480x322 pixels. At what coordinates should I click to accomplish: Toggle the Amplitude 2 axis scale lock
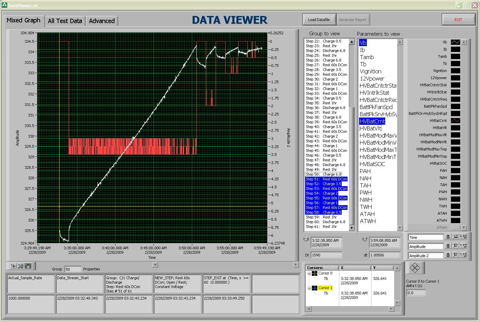click(x=448, y=255)
